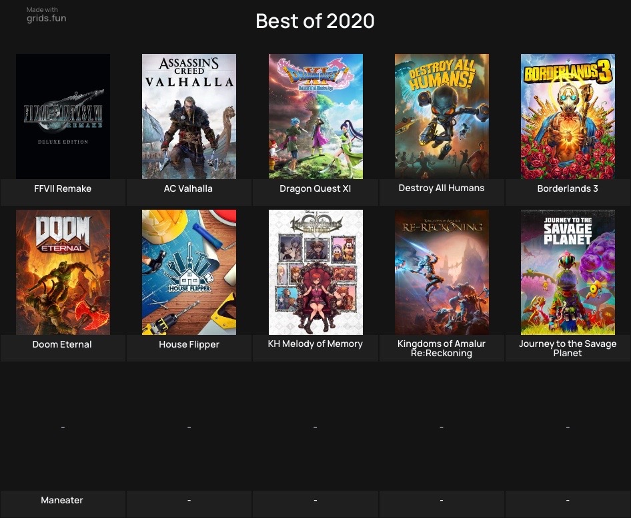Screen dimensions: 631x518
Task: Click the "AC Valhalla" caption
Action: point(188,188)
